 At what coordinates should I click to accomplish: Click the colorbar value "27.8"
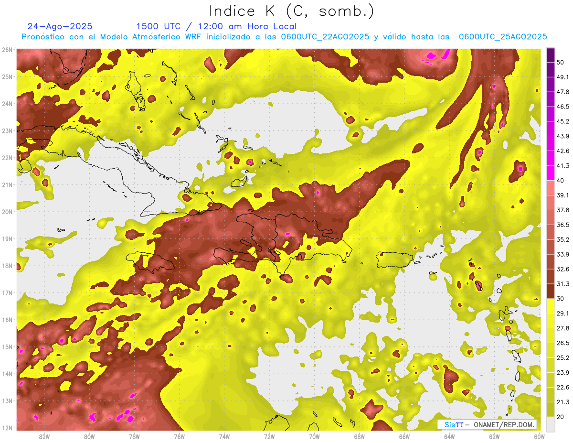(x=563, y=328)
